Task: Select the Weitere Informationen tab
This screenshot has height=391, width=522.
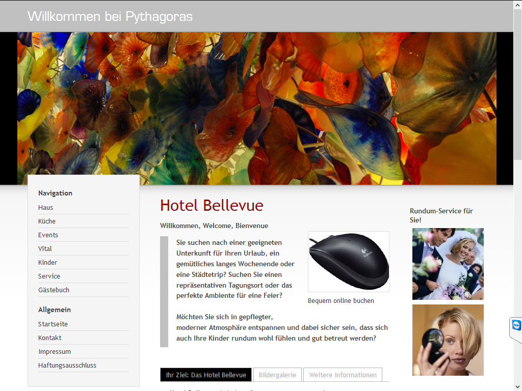Action: point(343,375)
